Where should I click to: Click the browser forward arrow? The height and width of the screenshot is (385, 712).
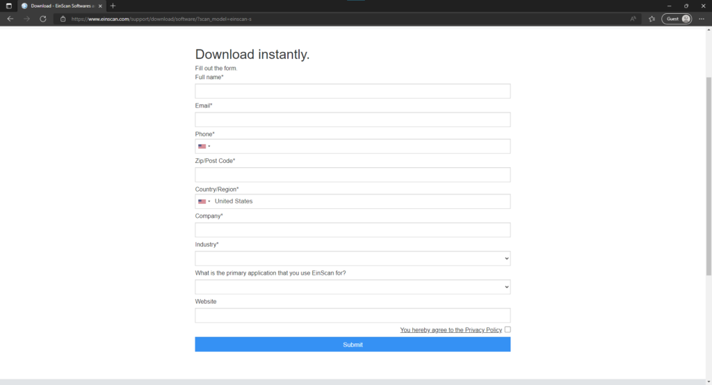(26, 19)
